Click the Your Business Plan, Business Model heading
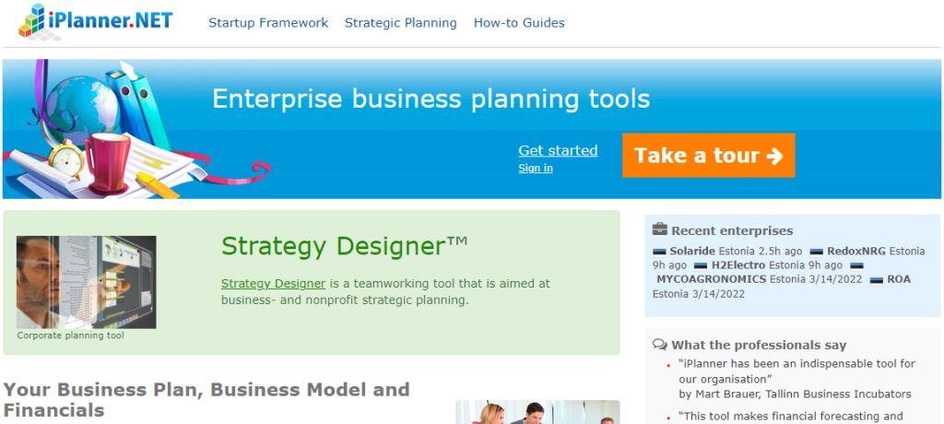944x424 pixels. point(206,399)
